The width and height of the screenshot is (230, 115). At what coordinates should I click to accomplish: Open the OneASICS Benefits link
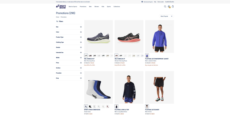point(170,2)
